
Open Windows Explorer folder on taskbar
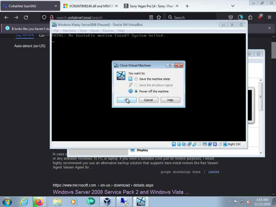(57, 202)
